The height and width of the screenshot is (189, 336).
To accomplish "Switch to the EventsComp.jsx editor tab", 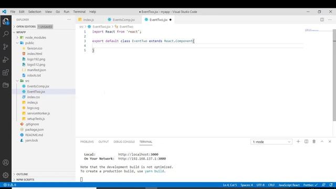I will pyautogui.click(x=124, y=20).
